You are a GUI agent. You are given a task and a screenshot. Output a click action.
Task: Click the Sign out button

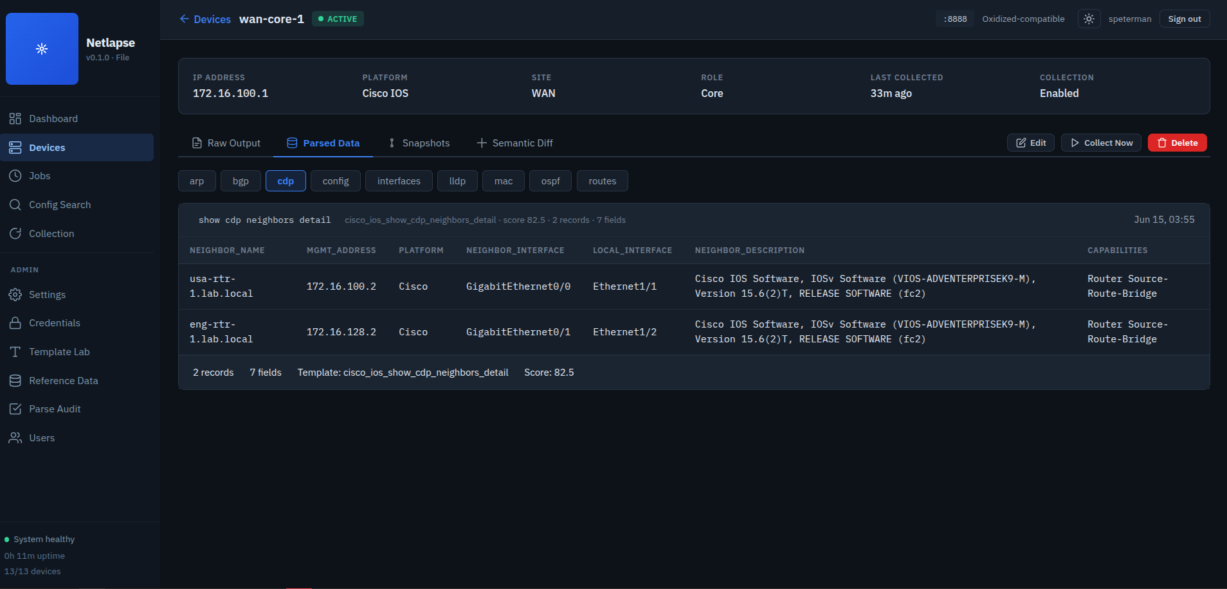click(1185, 19)
